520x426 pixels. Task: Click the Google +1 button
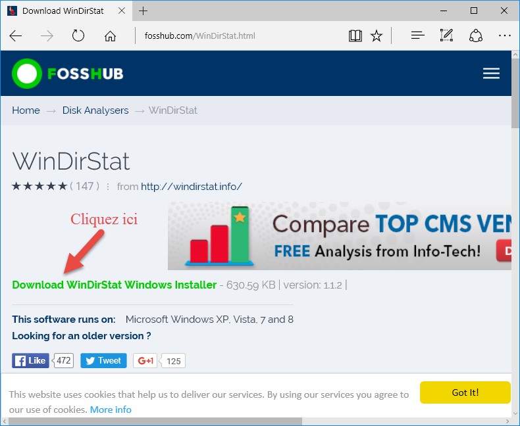click(x=145, y=360)
